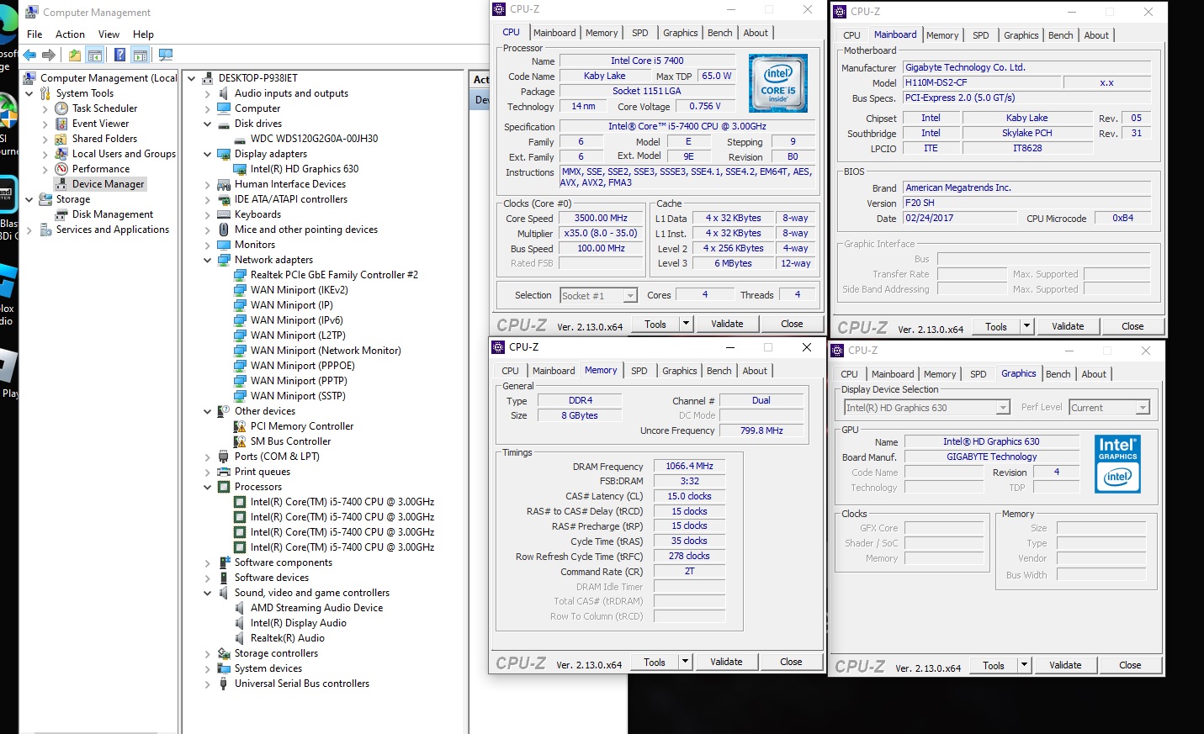Click the Performance icon in console tree
Screen dimensions: 1204x734
[x=61, y=169]
